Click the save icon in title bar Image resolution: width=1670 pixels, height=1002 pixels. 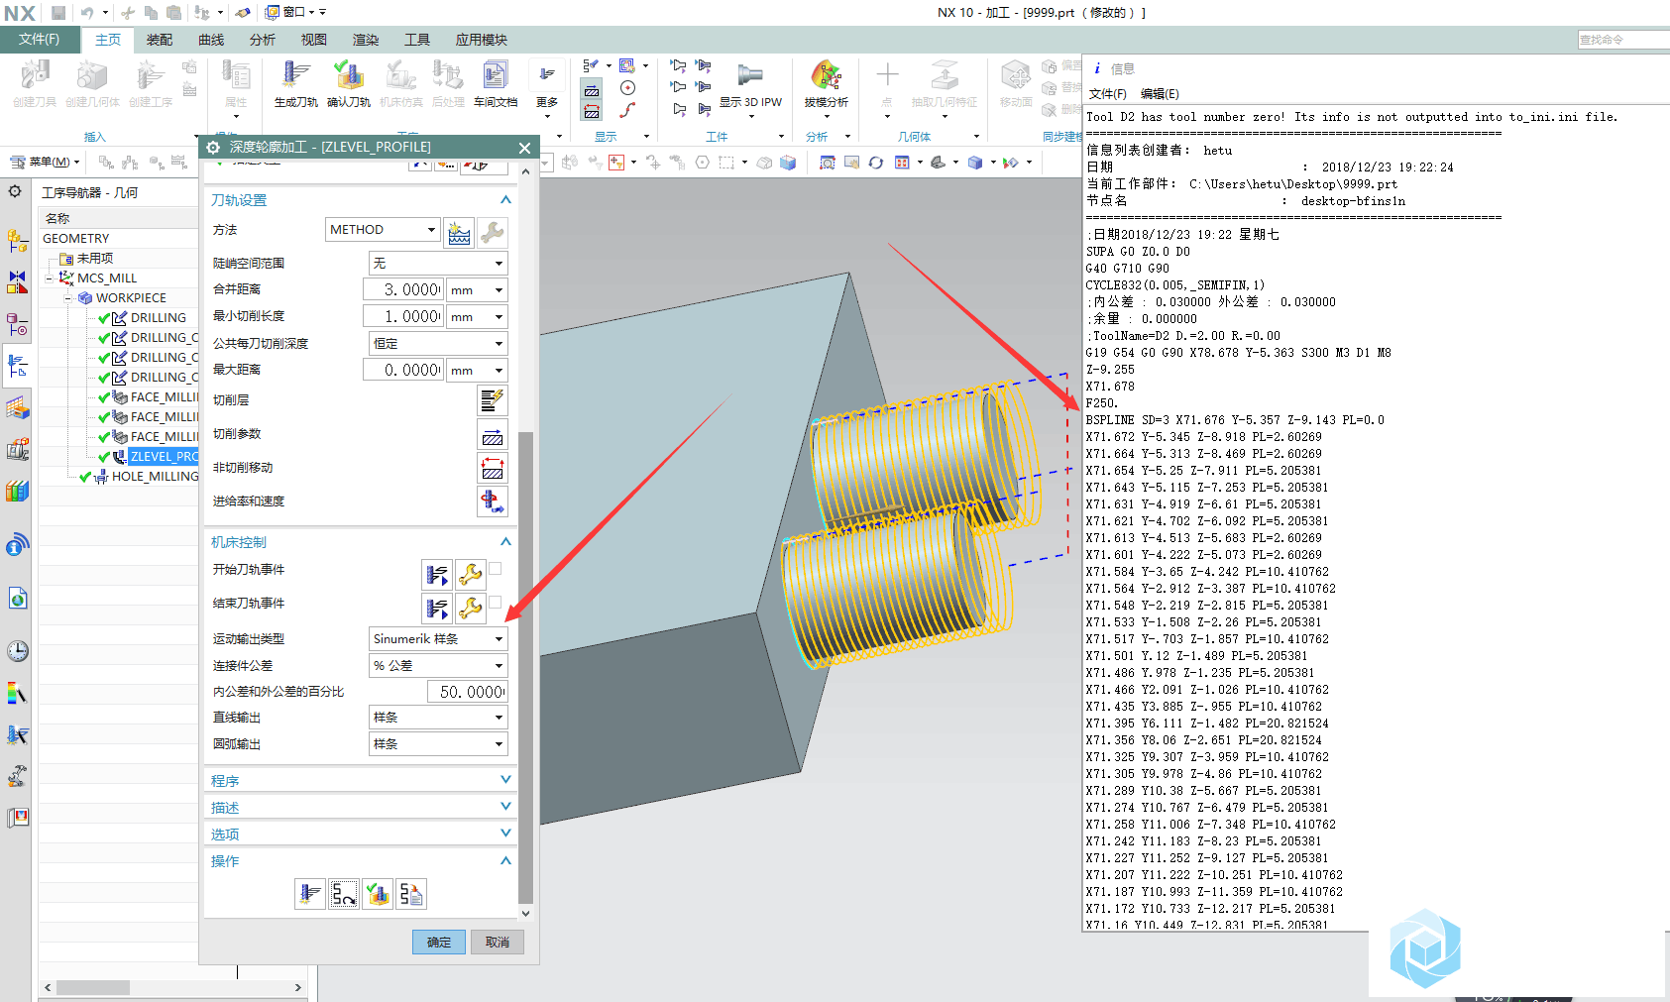click(x=58, y=13)
